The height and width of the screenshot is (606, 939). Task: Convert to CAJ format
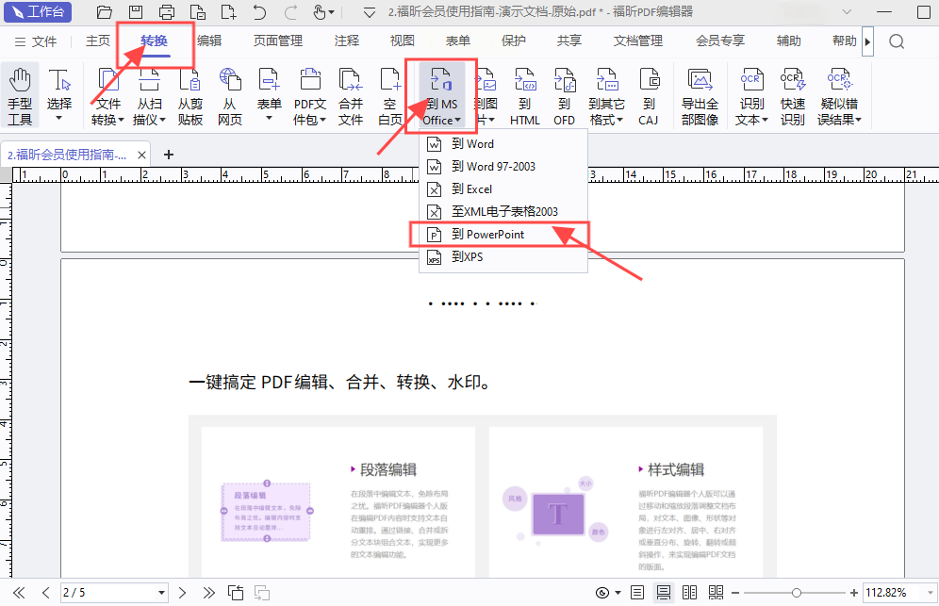coord(649,96)
